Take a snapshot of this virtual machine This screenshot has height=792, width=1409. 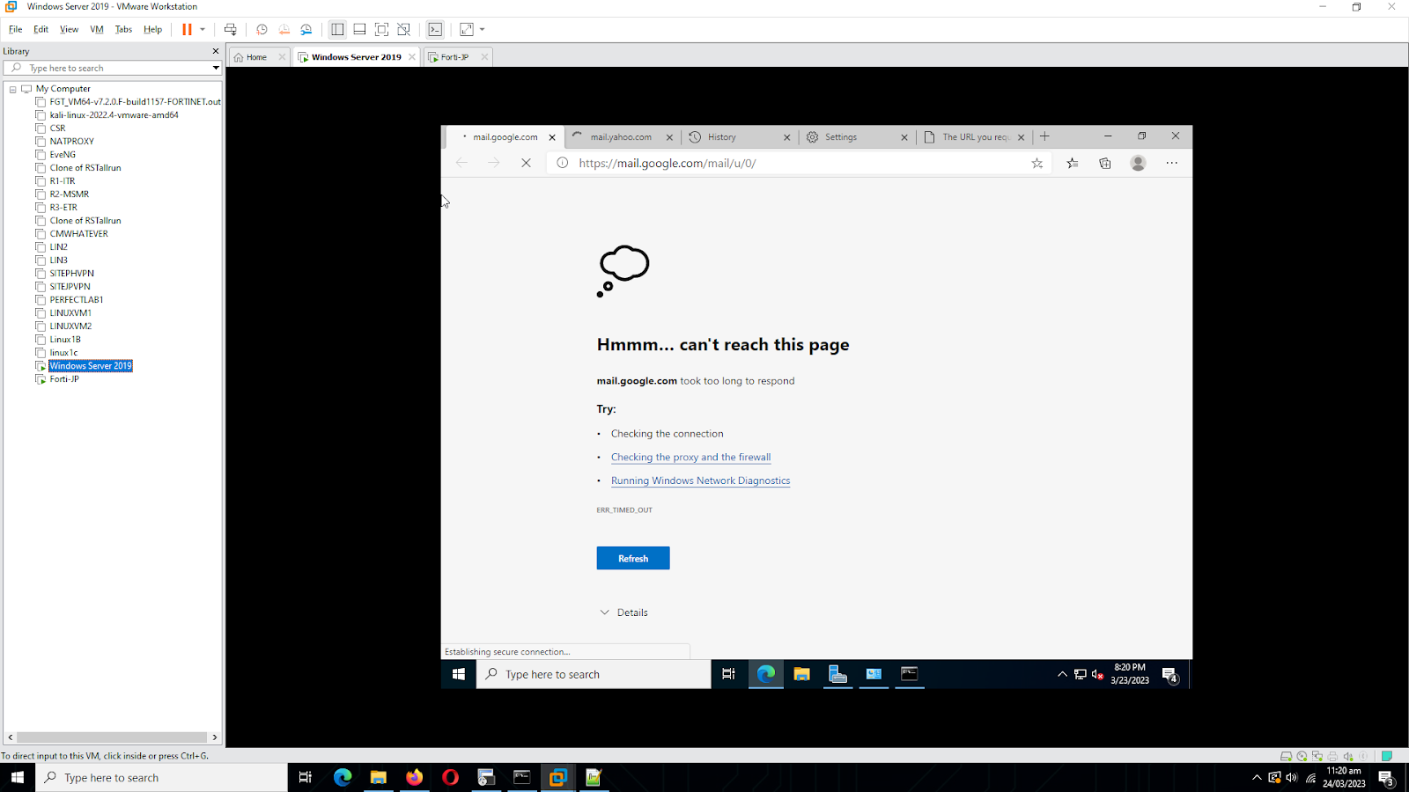click(262, 29)
